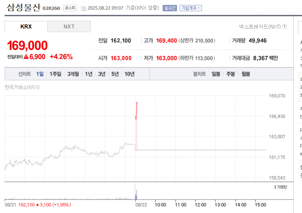The height and width of the screenshot is (213, 302).
Task: Choose the 1년 chart period
Action: pos(89,74)
